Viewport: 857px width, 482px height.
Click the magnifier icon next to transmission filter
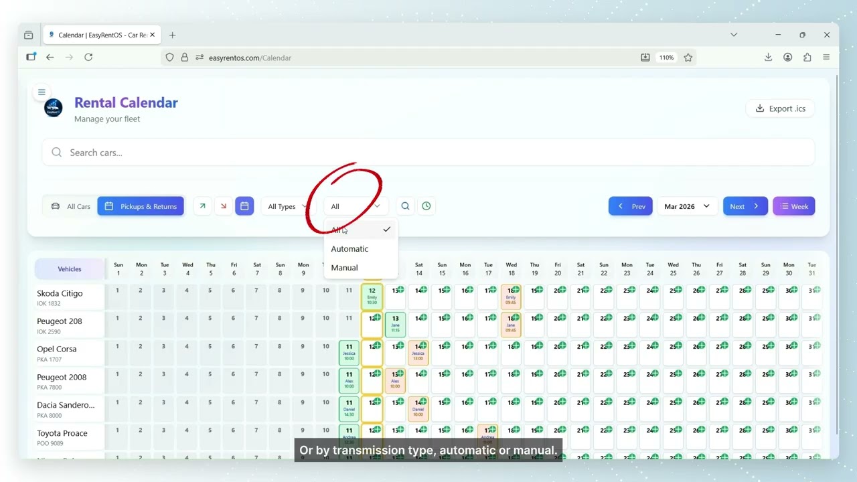pyautogui.click(x=405, y=206)
